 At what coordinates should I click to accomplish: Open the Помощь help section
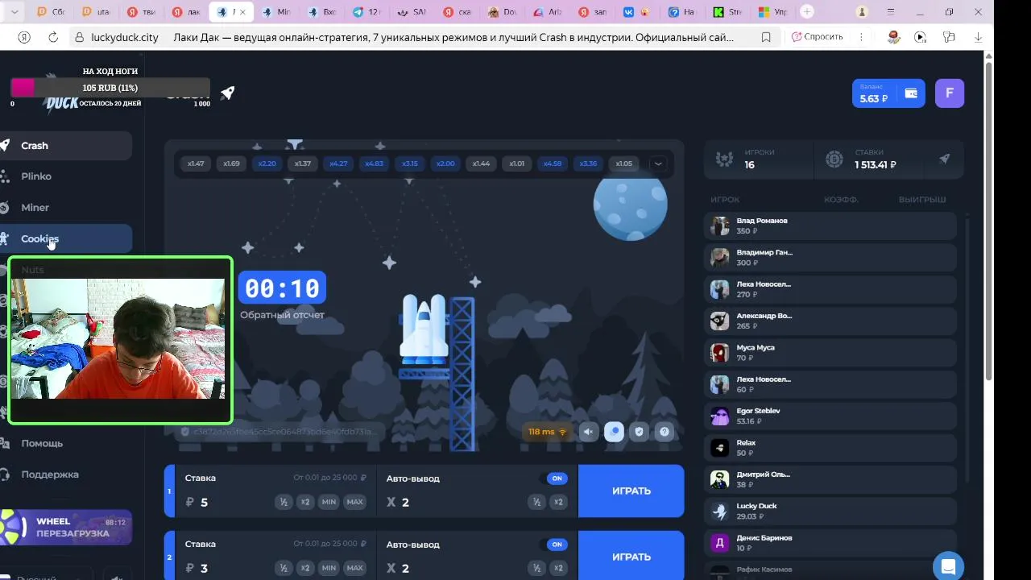pyautogui.click(x=42, y=443)
